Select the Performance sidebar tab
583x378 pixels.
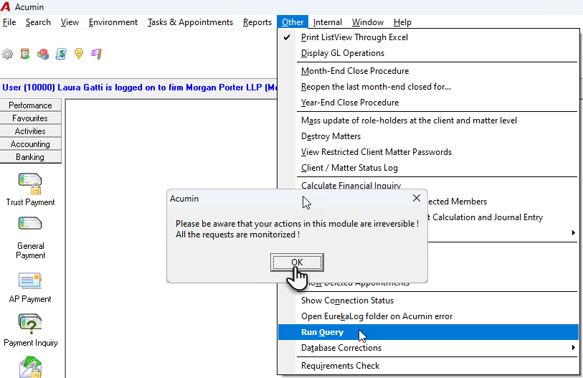(31, 105)
